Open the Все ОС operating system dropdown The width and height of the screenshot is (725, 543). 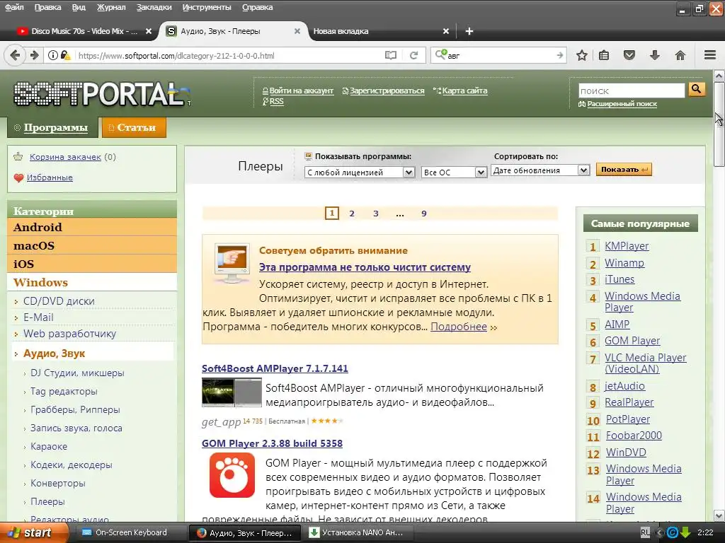[454, 173]
